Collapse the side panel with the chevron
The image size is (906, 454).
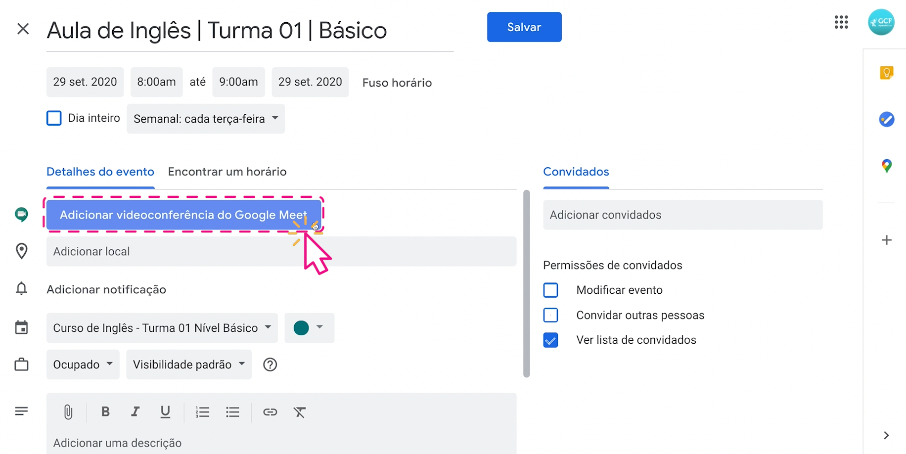[x=886, y=435]
